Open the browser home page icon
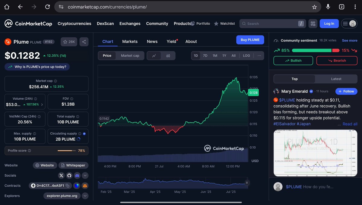 pos(7,7)
